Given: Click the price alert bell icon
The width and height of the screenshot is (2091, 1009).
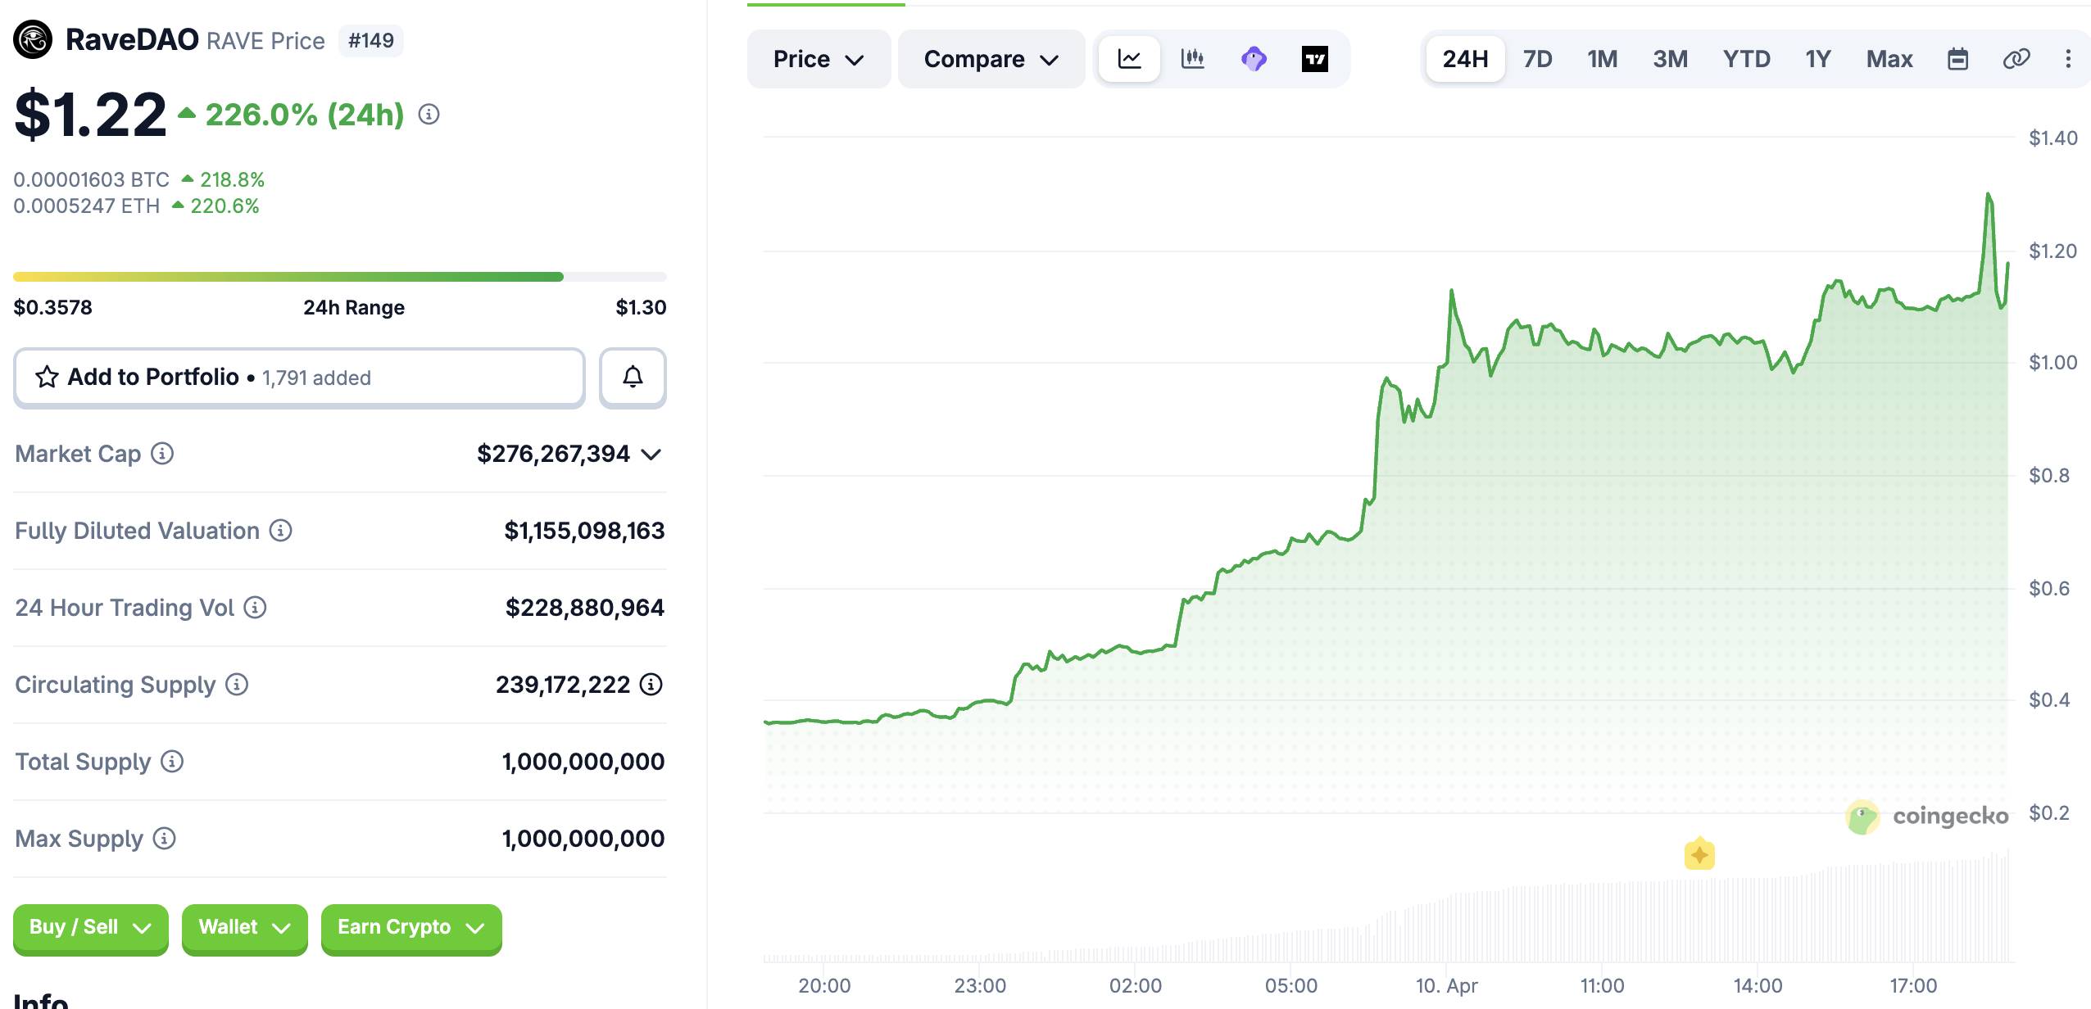Looking at the screenshot, I should click(633, 378).
